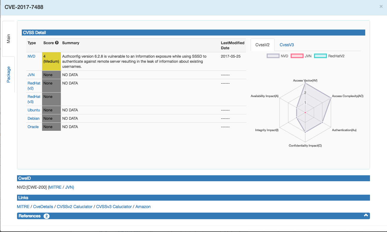Switch to the CvssV3 tab

(x=286, y=45)
